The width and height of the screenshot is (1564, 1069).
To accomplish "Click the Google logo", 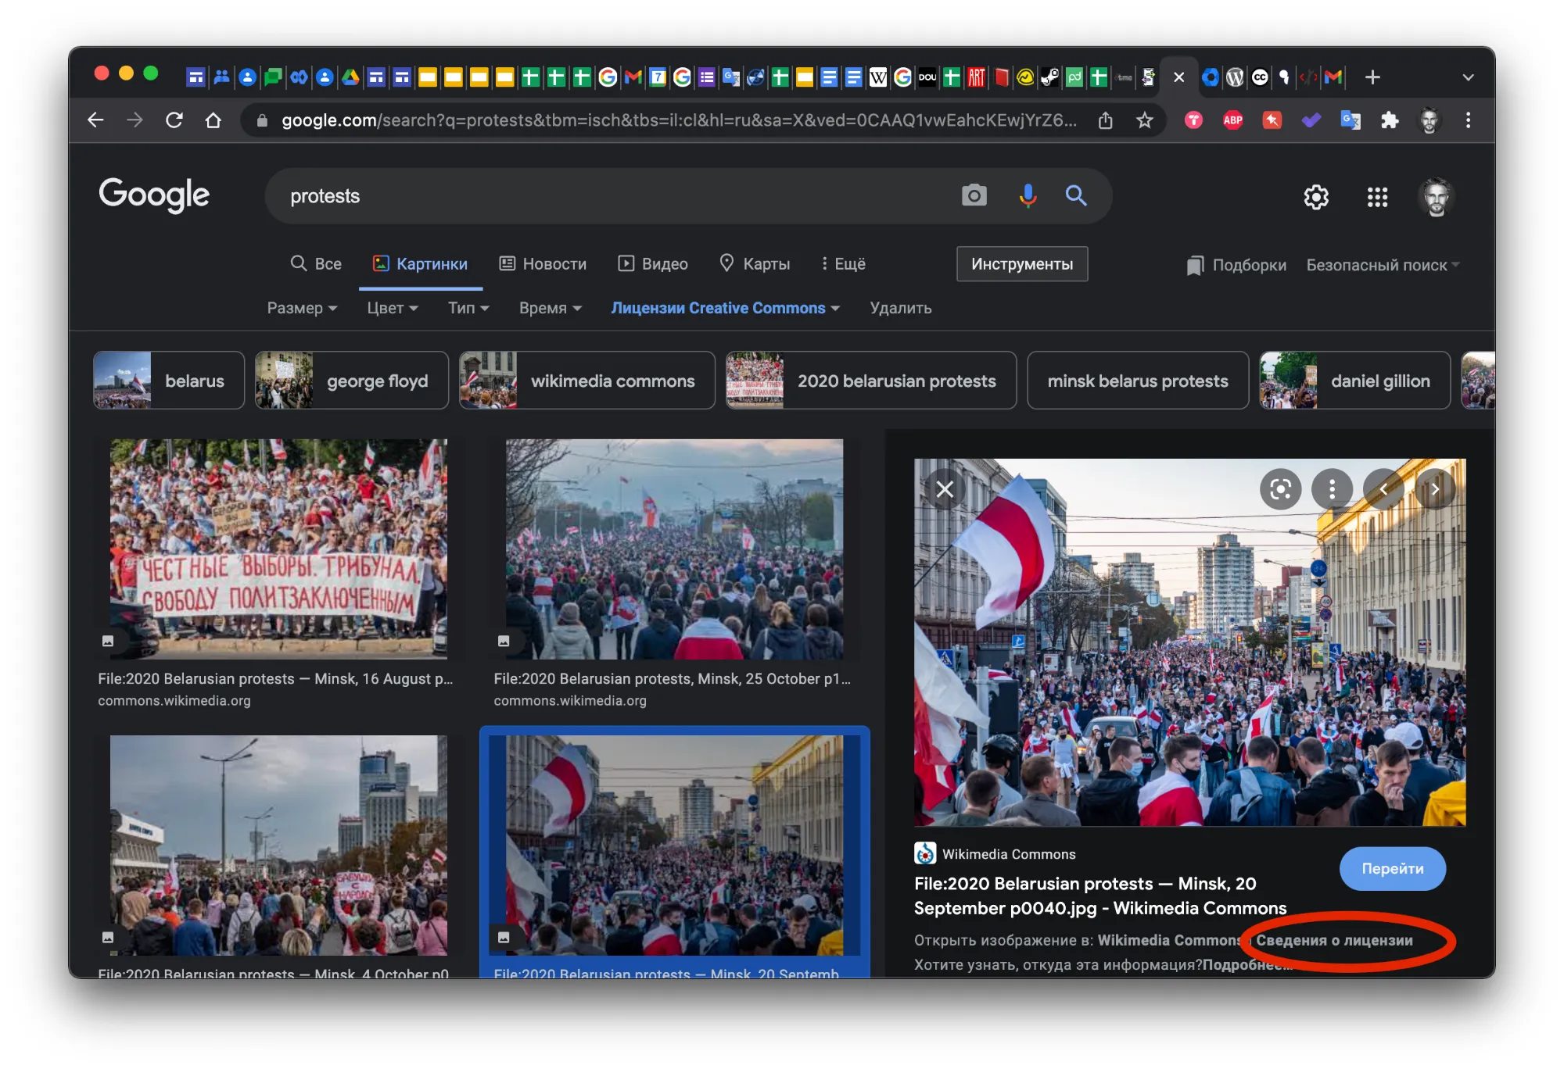I will click(x=154, y=195).
